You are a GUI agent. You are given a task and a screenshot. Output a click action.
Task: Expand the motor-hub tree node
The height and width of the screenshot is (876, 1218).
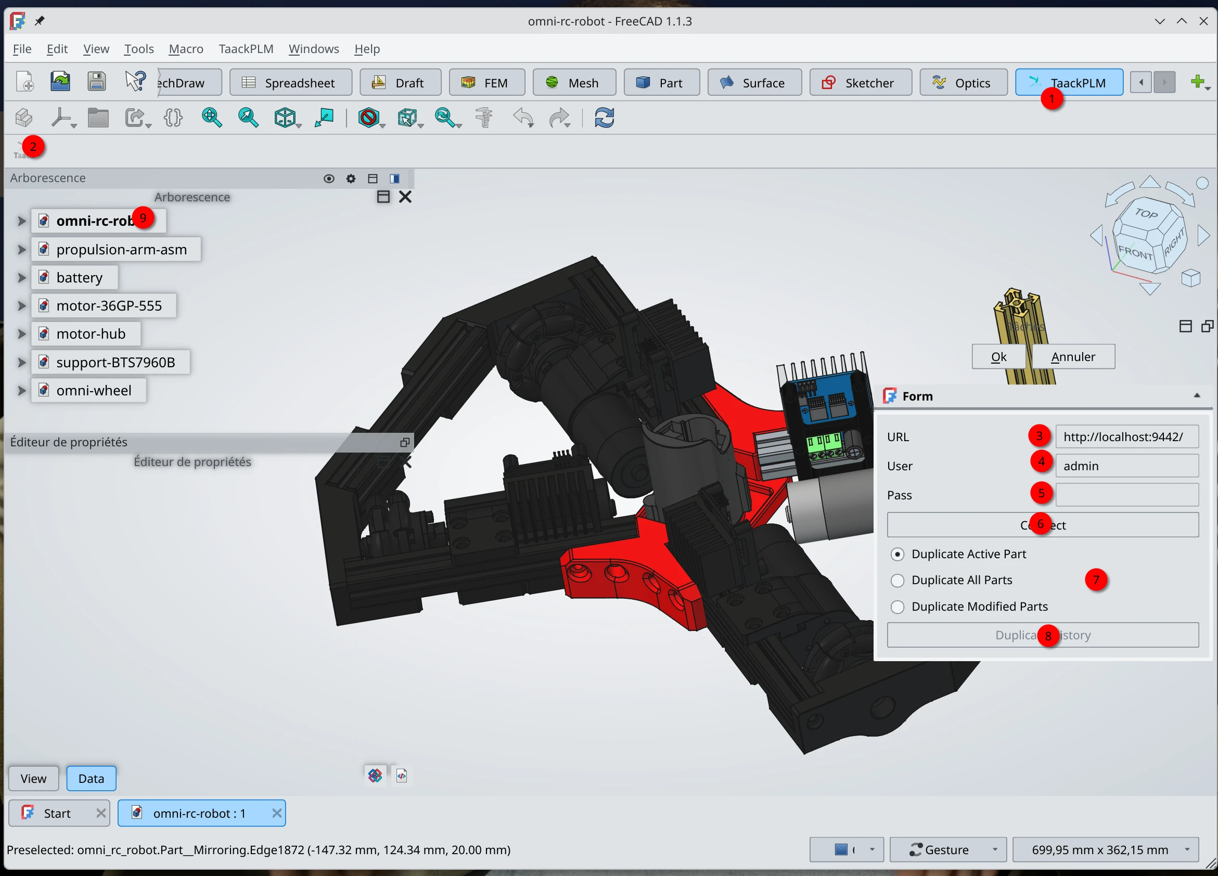click(21, 333)
